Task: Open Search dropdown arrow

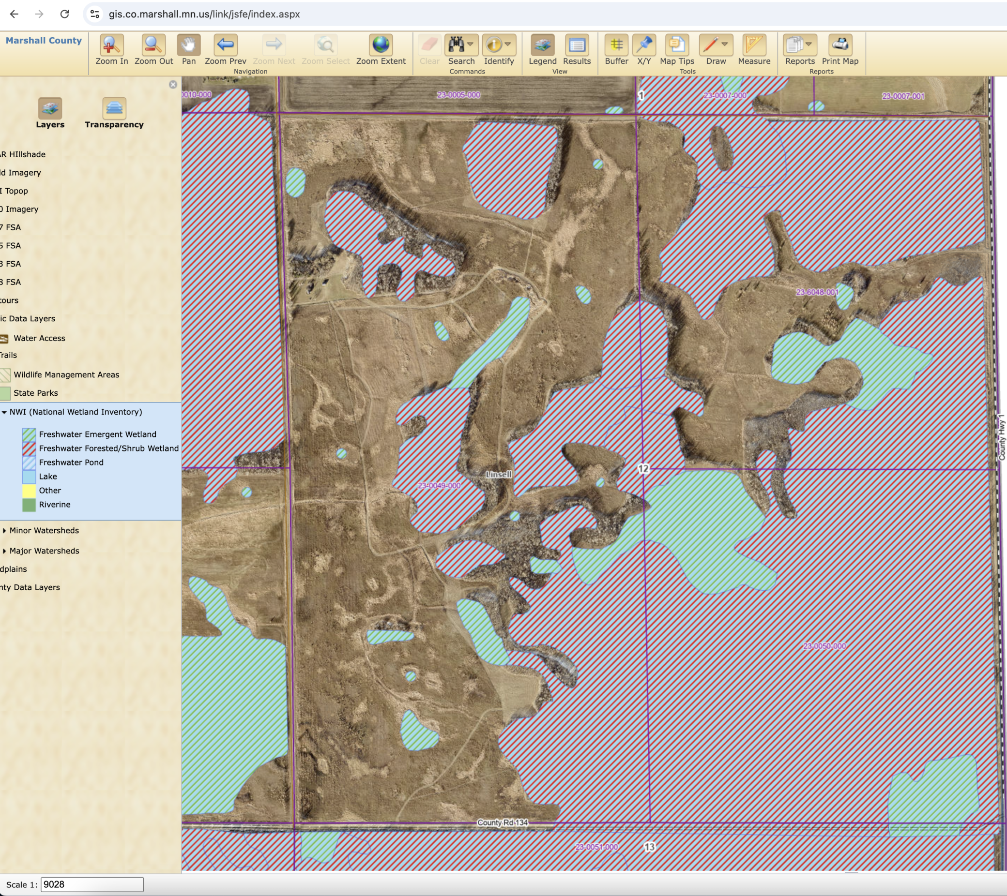Action: click(x=471, y=45)
